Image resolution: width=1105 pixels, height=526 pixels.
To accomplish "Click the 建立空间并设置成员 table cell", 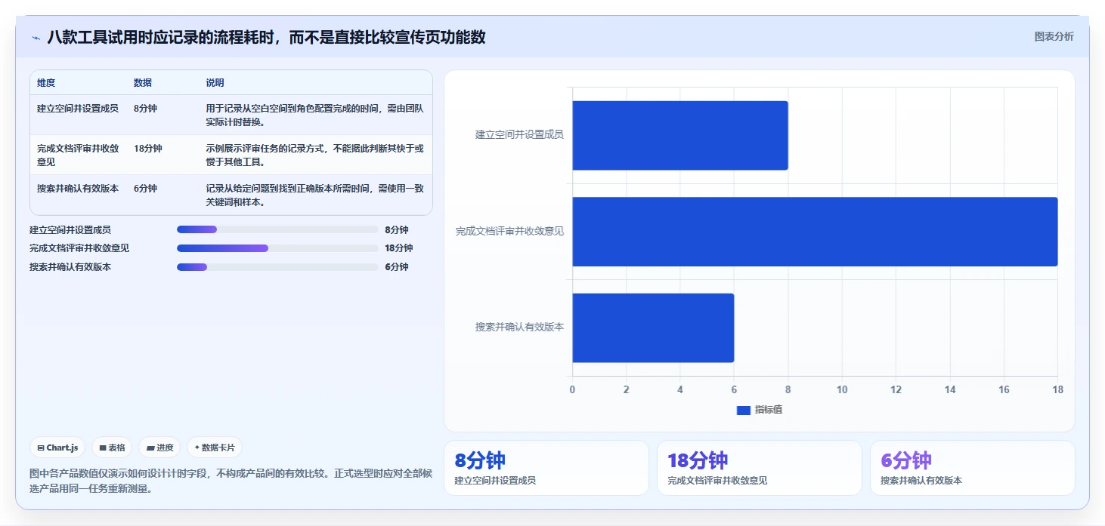I will click(78, 109).
